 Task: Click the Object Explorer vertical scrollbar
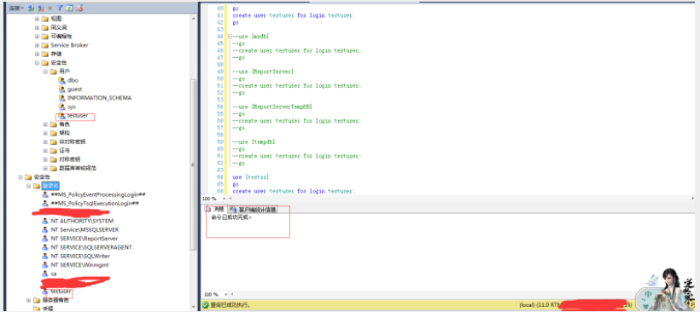coord(193,165)
